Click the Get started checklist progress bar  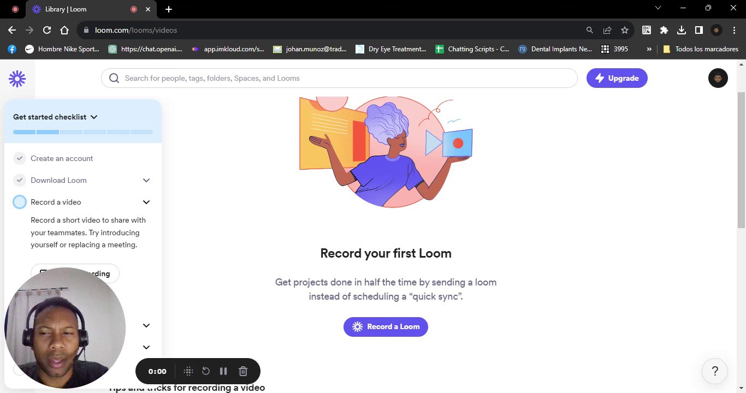point(83,132)
